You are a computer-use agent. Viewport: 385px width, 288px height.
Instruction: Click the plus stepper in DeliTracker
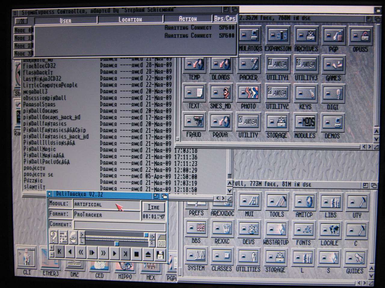click(x=52, y=248)
